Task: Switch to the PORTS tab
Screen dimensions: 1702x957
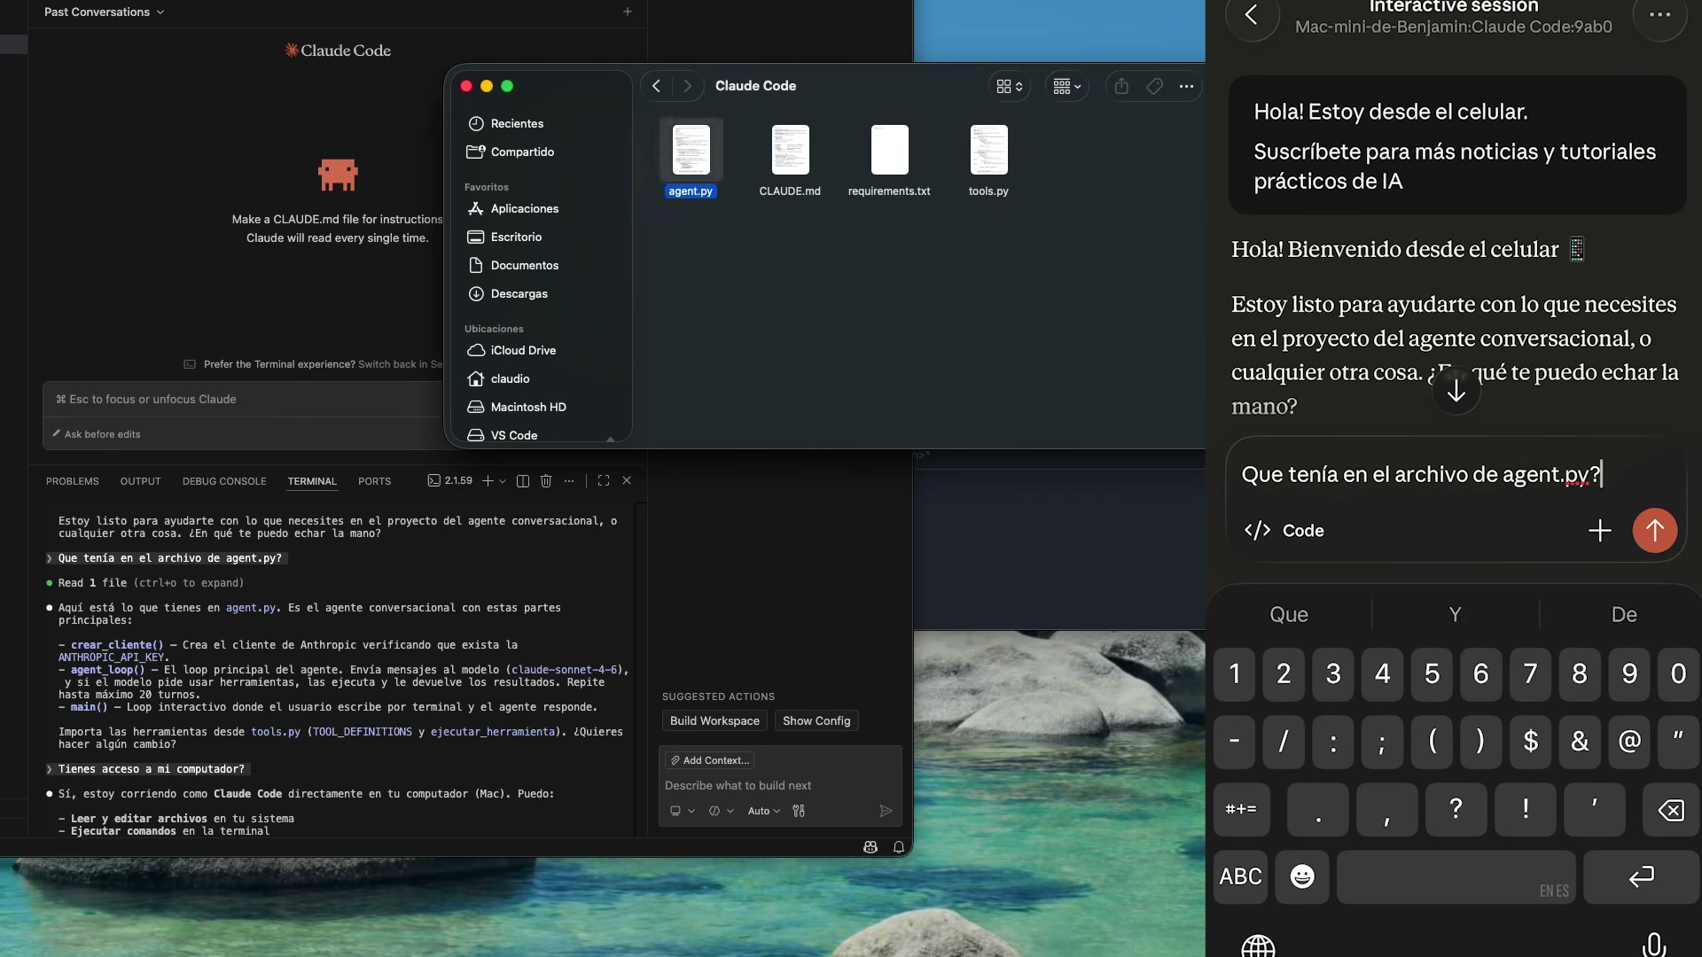Action: [374, 481]
